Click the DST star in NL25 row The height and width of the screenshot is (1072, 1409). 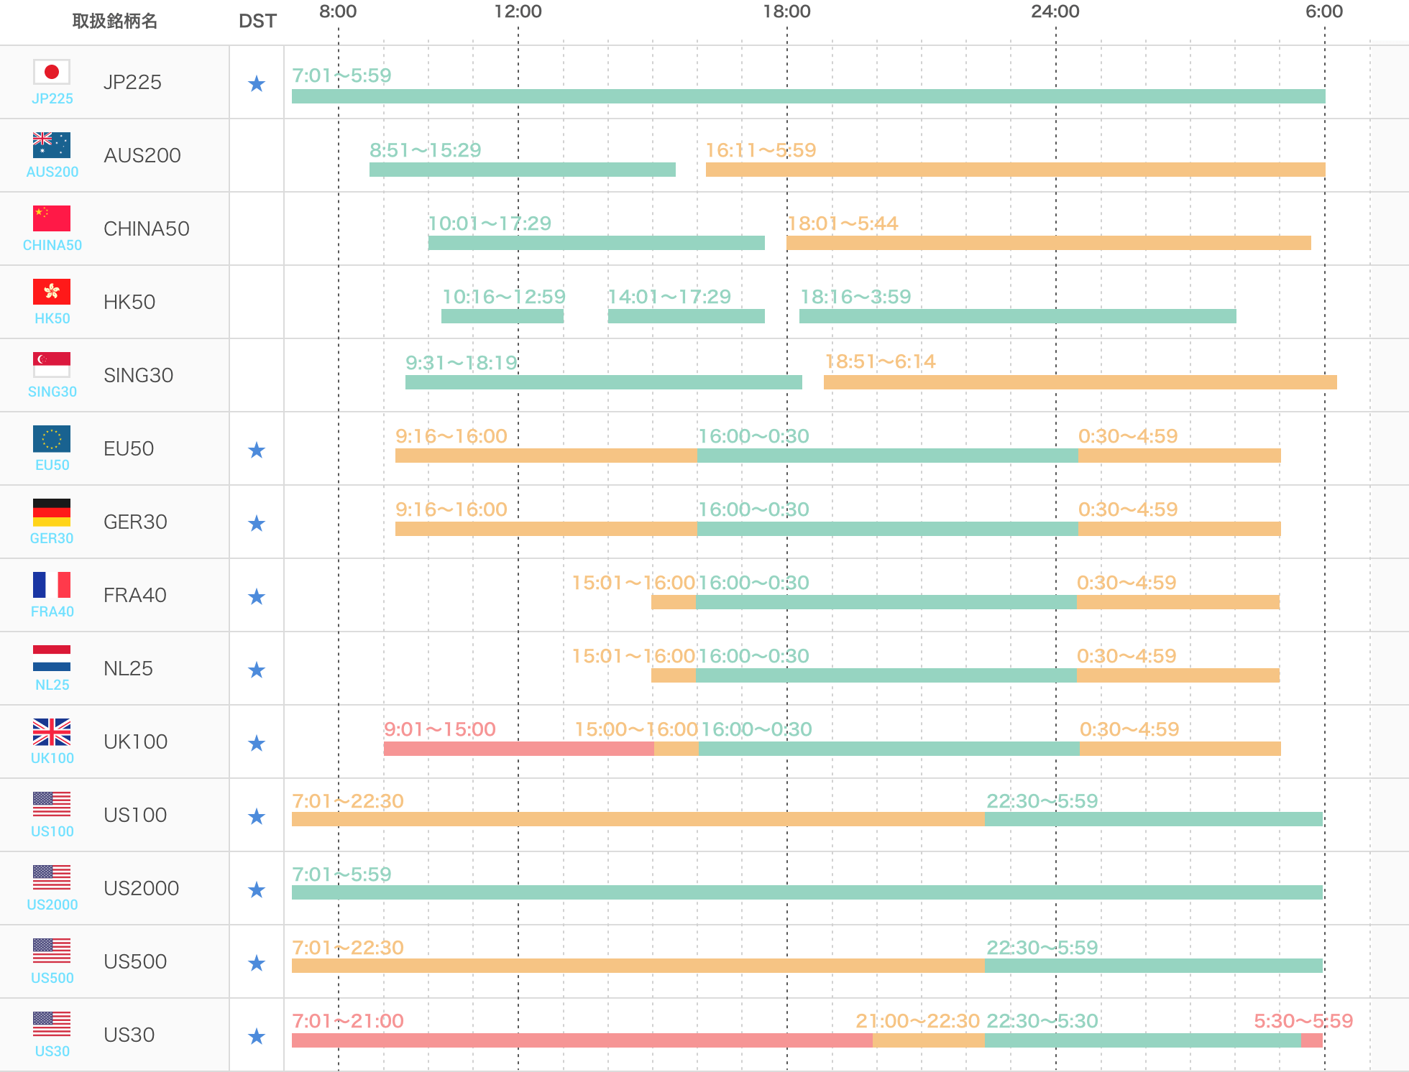(x=257, y=670)
